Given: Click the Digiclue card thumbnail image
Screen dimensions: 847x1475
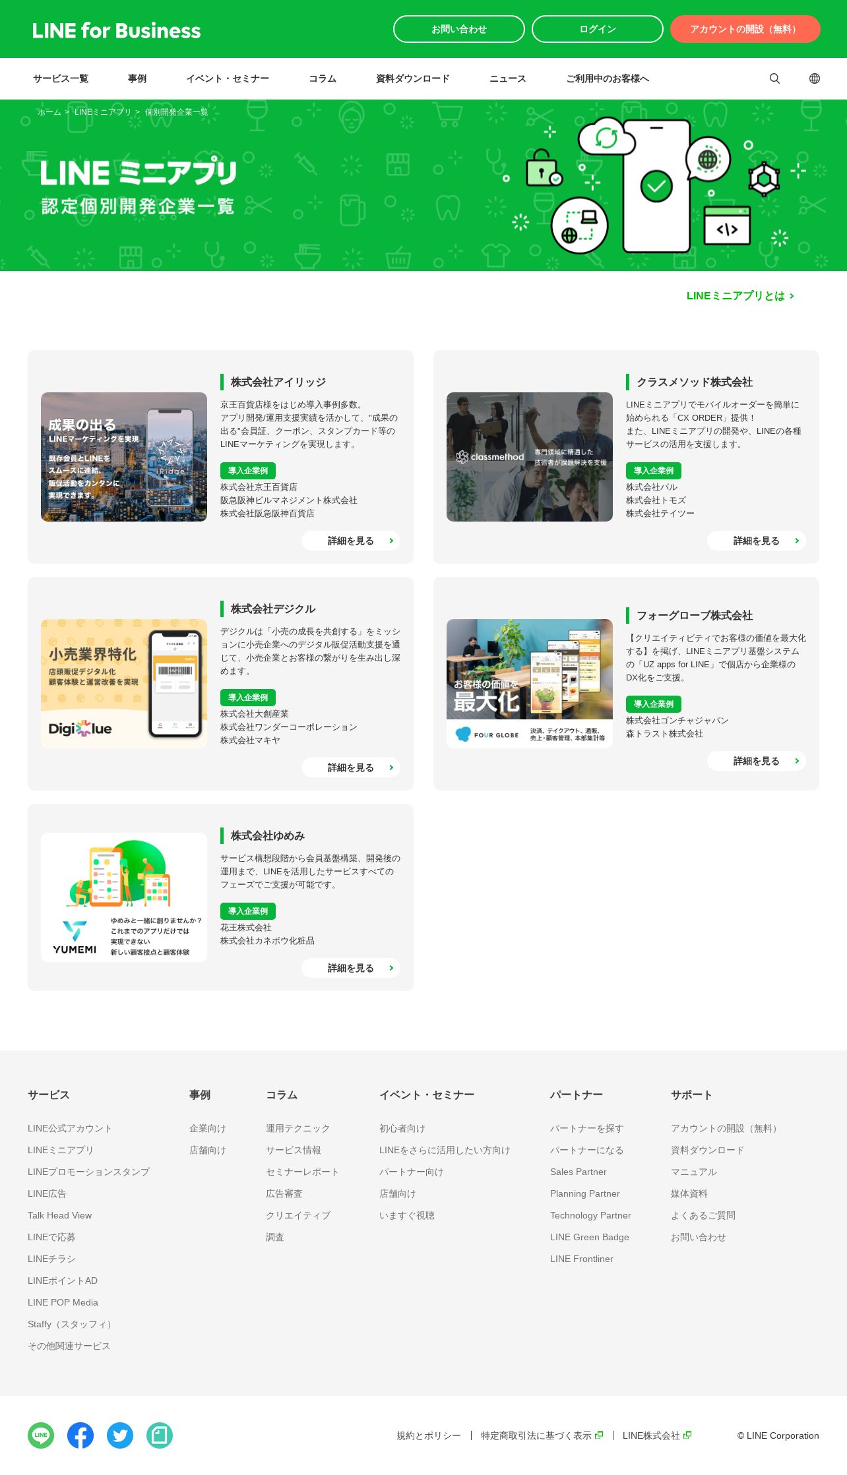Looking at the screenshot, I should [x=124, y=684].
